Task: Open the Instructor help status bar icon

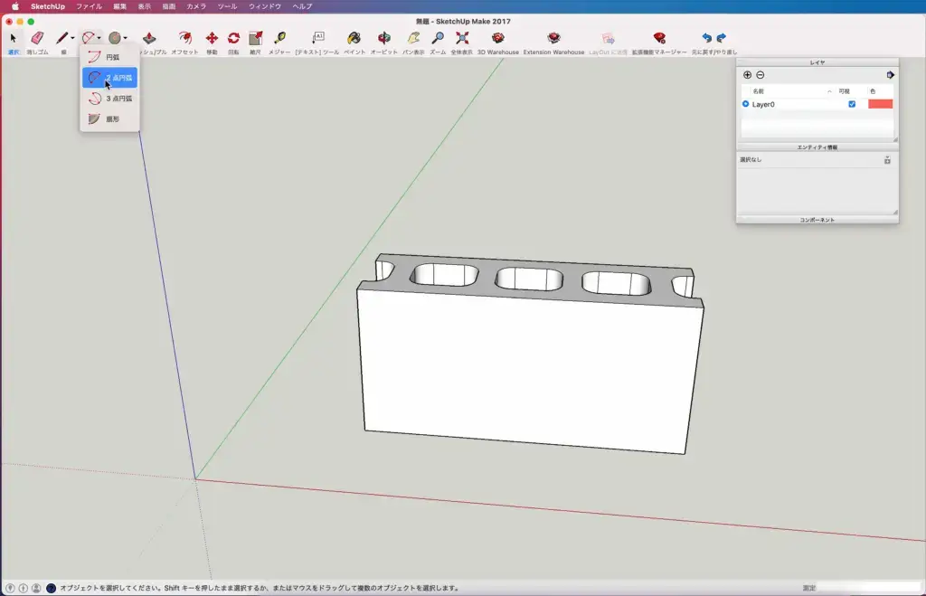Action: pos(51,589)
